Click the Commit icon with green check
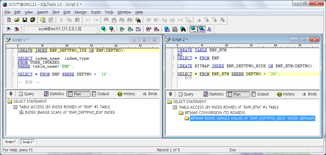This screenshot has height=155, width=326. [x=104, y=29]
